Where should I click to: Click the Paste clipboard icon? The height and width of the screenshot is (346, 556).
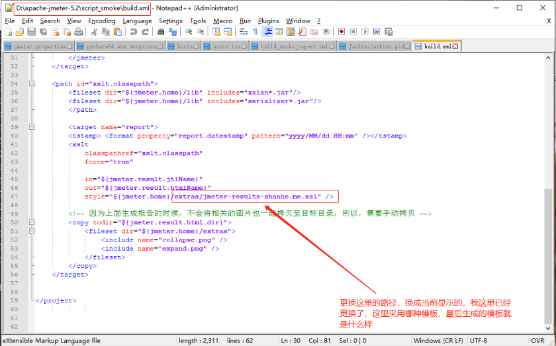pos(117,32)
